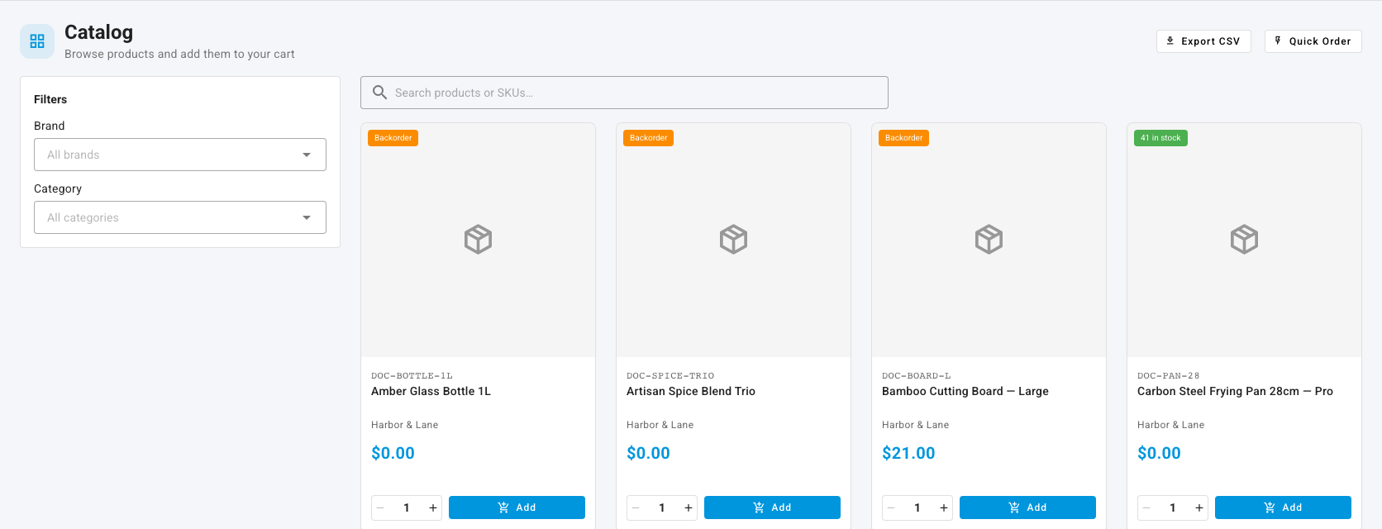Click Amber Glass Bottle package placeholder icon
The width and height of the screenshot is (1382, 529).
coord(478,240)
